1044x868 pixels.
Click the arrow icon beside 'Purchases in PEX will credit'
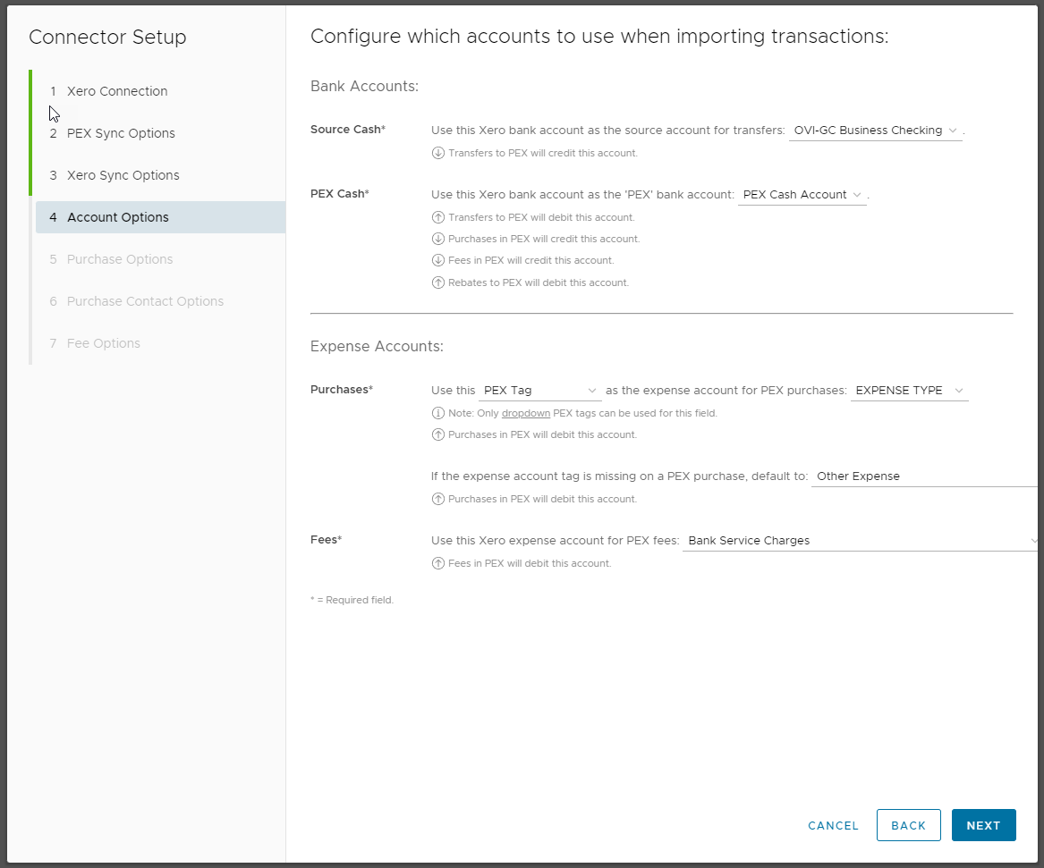pyautogui.click(x=437, y=239)
